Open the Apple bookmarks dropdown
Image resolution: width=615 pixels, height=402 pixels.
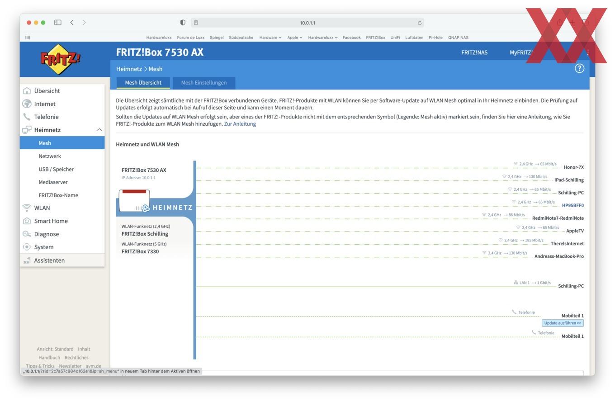295,38
